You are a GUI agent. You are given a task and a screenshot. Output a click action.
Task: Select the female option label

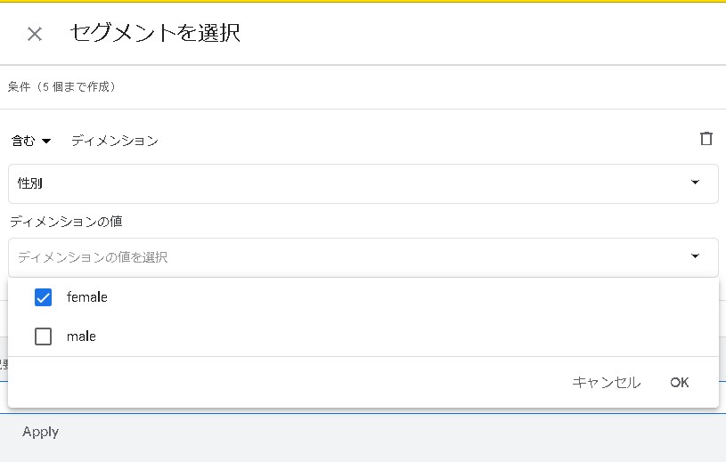tap(86, 297)
